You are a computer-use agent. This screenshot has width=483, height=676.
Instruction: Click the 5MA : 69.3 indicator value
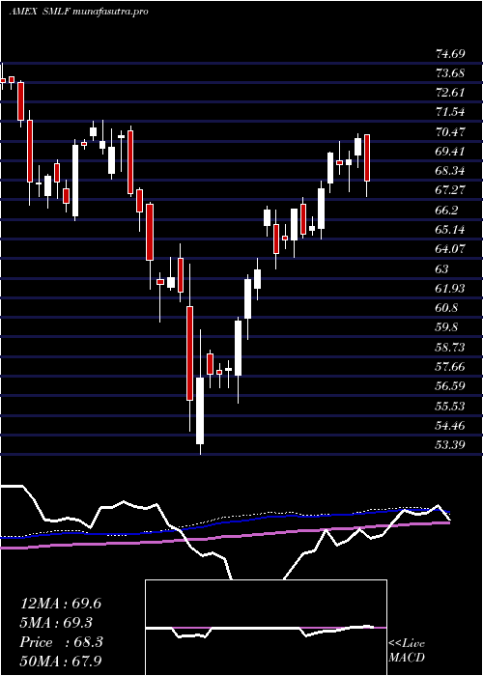(56, 623)
